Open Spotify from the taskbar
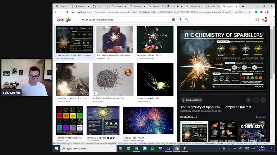277x155 pixels. [x=153, y=148]
